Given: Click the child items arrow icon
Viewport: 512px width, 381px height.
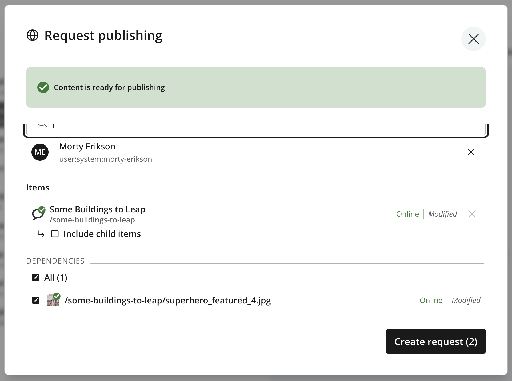Looking at the screenshot, I should coord(41,234).
